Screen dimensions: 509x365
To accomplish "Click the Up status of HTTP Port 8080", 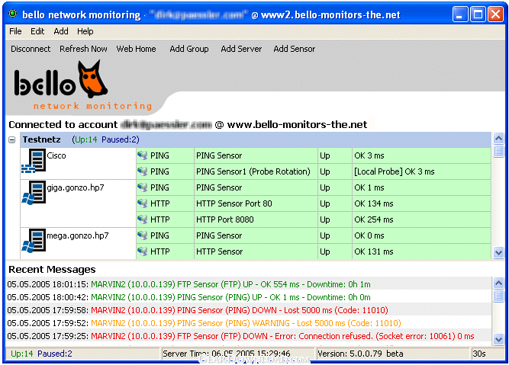I will (x=325, y=219).
